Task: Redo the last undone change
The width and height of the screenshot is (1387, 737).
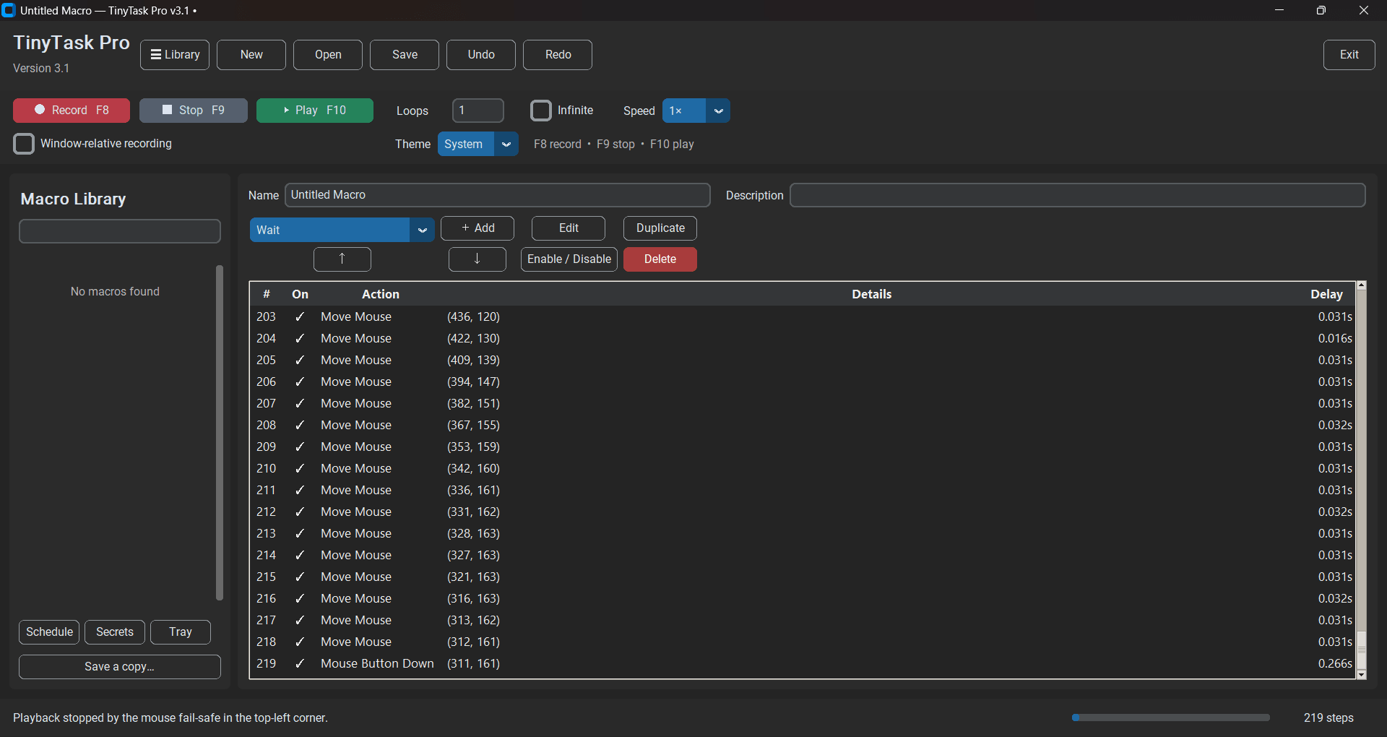Action: (x=558, y=55)
